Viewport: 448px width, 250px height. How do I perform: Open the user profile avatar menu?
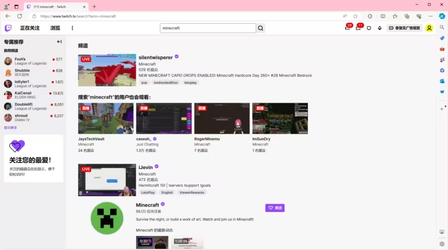point(429,28)
